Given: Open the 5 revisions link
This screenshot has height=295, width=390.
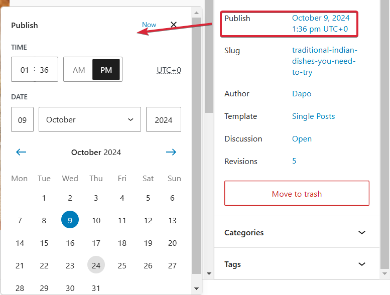Looking at the screenshot, I should pos(294,161).
